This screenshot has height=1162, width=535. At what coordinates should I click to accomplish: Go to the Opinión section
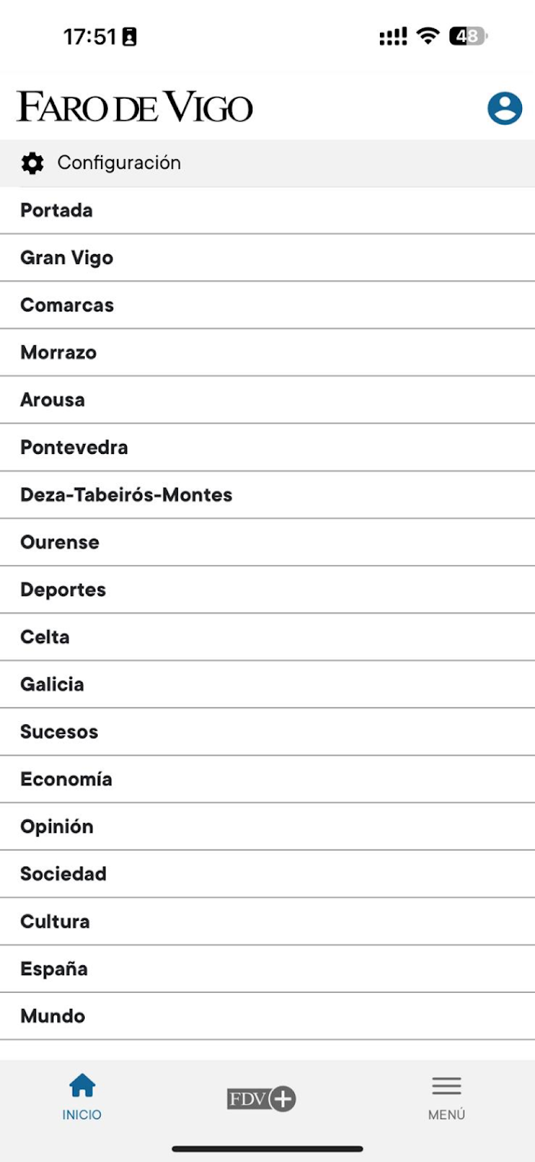coord(267,827)
